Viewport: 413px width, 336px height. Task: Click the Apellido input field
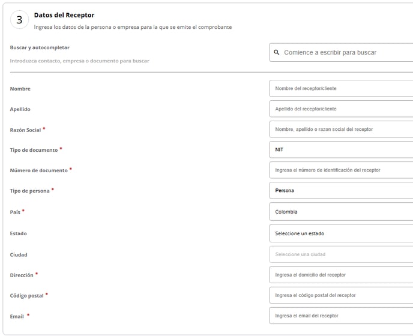click(341, 109)
